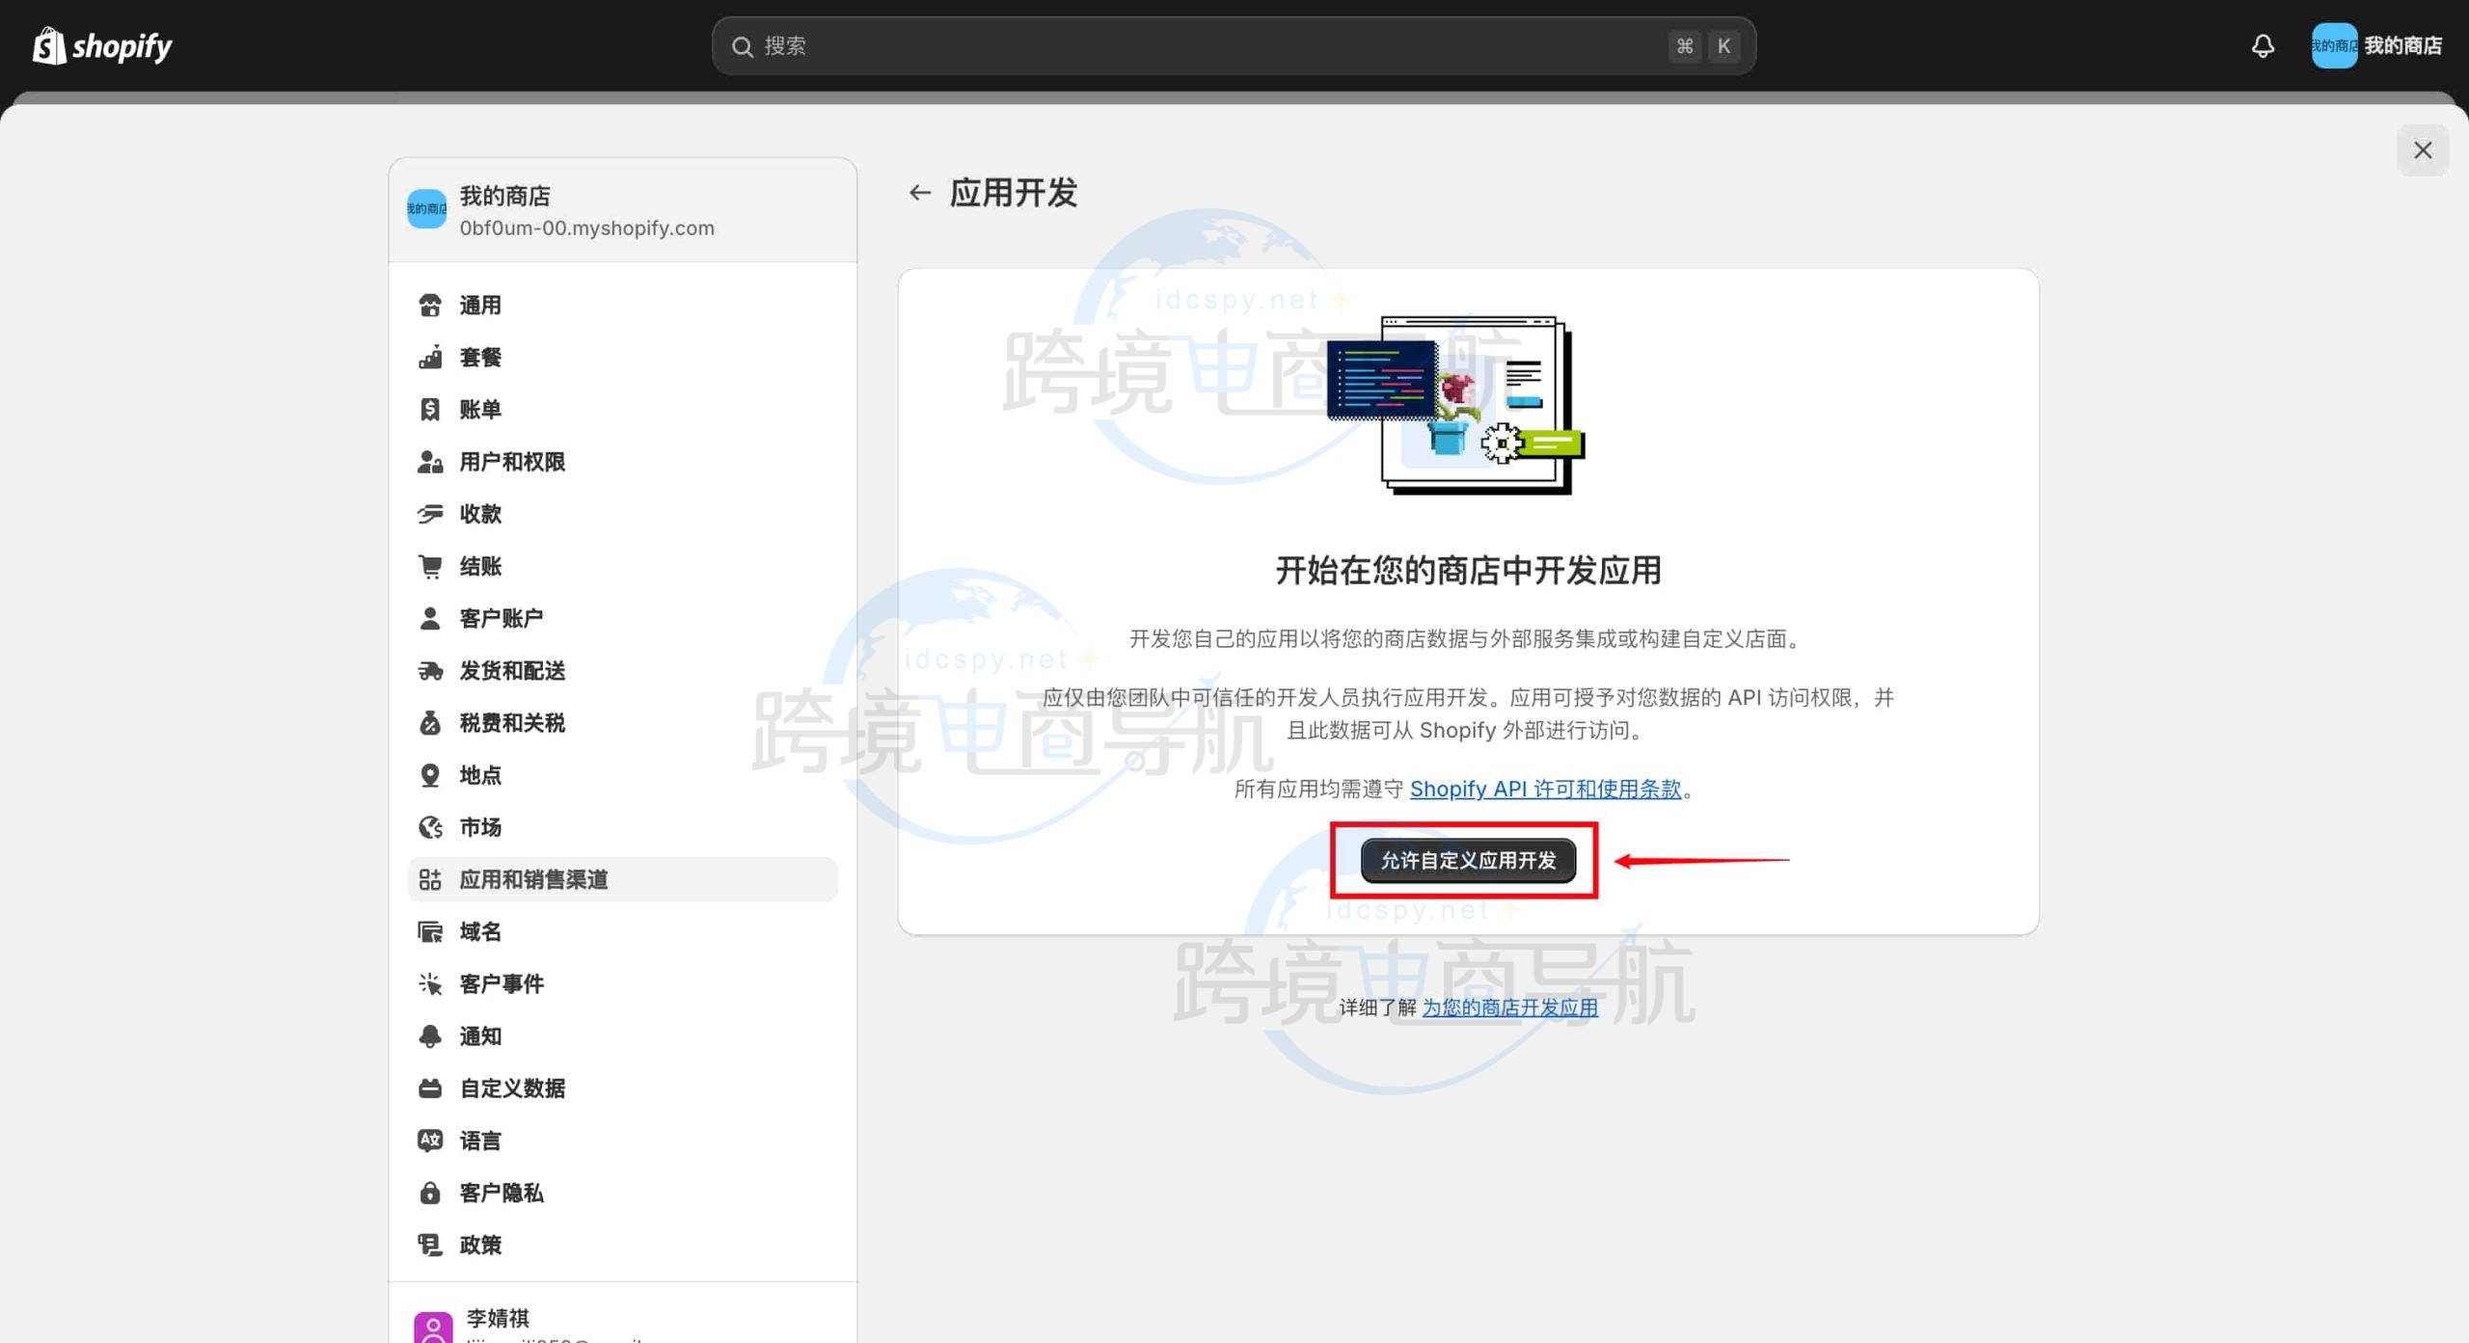
Task: Click the 语言 translation icon
Action: coord(430,1141)
